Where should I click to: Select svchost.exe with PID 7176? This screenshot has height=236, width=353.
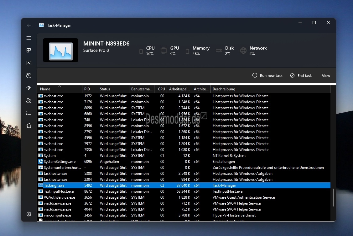pyautogui.click(x=53, y=102)
